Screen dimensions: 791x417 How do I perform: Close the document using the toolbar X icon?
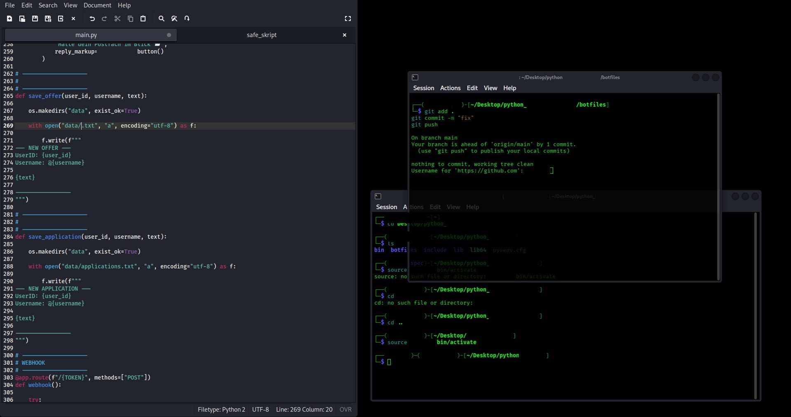tap(73, 19)
